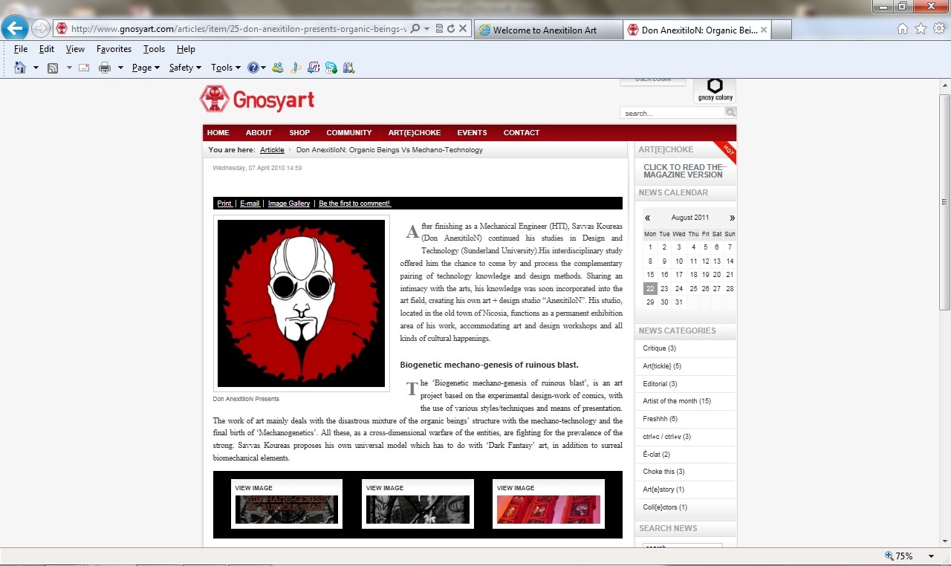Click the Skype toolbar icon
Screen dimensions: 951x566
[x=331, y=68]
